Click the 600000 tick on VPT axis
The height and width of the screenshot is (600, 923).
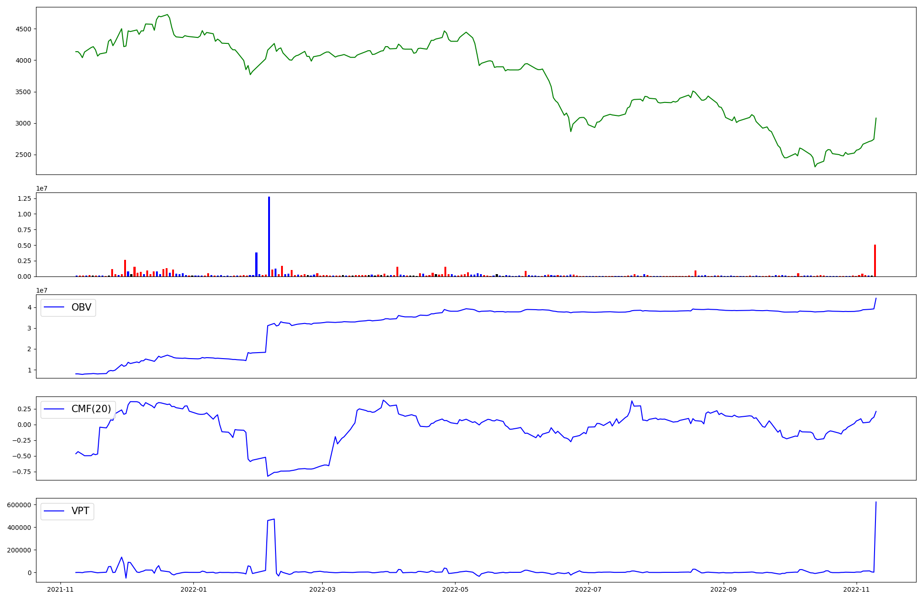pos(19,505)
